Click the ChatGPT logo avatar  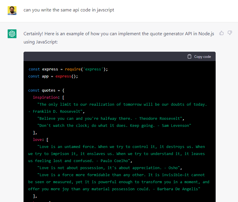(12, 34)
